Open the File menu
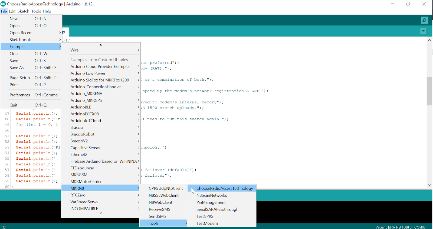 coord(4,11)
